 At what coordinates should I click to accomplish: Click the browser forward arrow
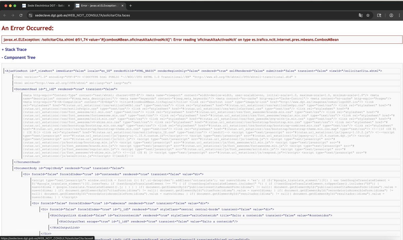13,15
